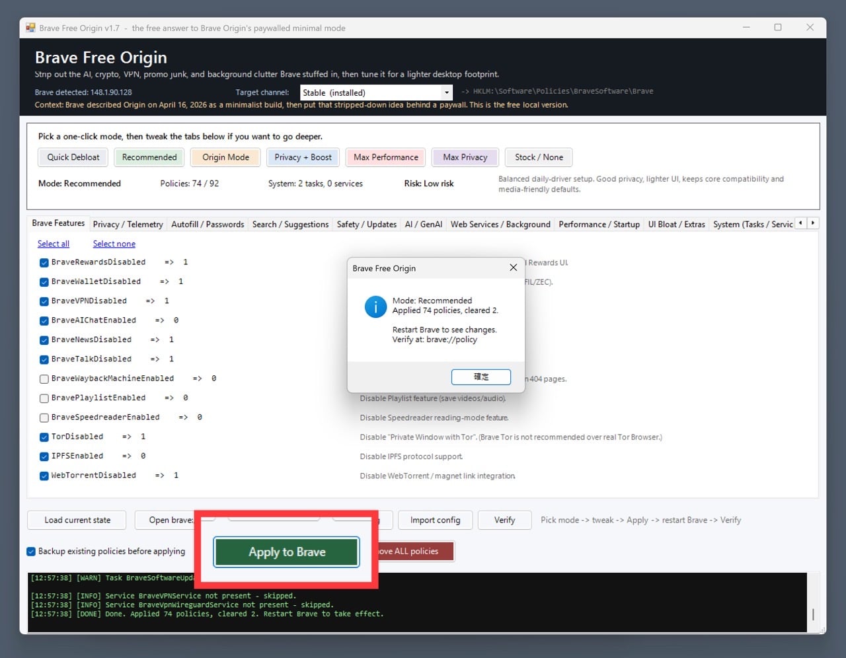Click the green Apply to Brave button

(287, 552)
